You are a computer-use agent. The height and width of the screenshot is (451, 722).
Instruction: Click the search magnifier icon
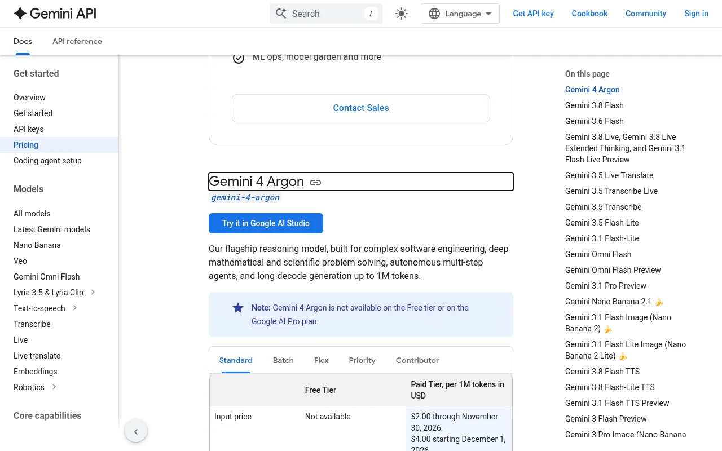click(x=281, y=14)
